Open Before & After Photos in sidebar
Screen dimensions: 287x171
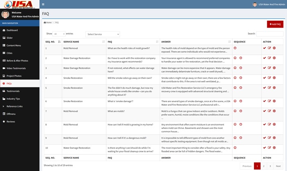point(17,61)
